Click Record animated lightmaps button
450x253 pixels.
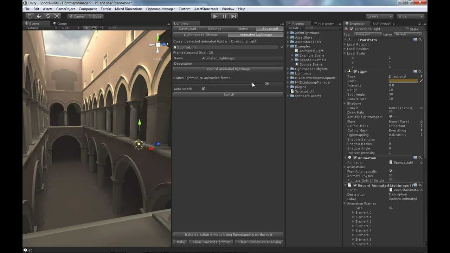click(x=229, y=69)
